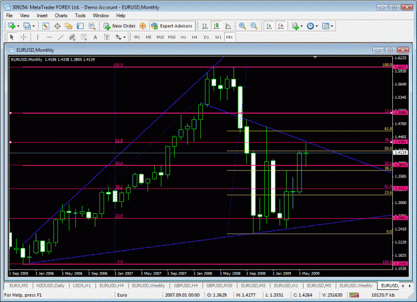Screen dimensions: 417x302
Task: Select the Text tool (A icon)
Action: [95, 37]
